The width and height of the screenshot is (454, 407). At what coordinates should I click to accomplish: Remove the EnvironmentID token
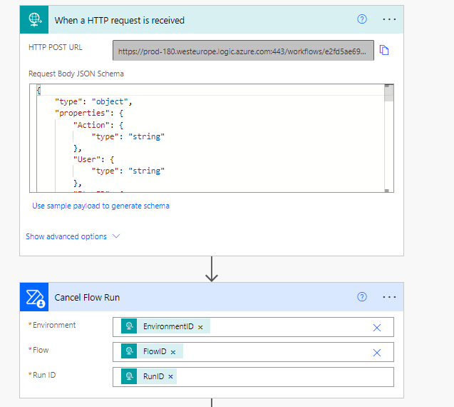200,327
